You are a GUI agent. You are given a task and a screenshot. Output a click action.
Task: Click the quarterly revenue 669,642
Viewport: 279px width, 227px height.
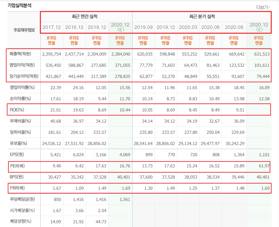click(237, 54)
